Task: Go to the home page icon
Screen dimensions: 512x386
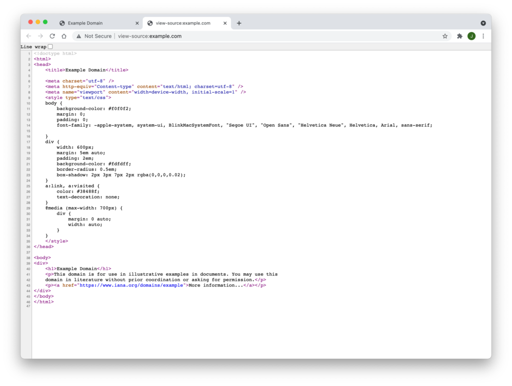Action: 64,36
